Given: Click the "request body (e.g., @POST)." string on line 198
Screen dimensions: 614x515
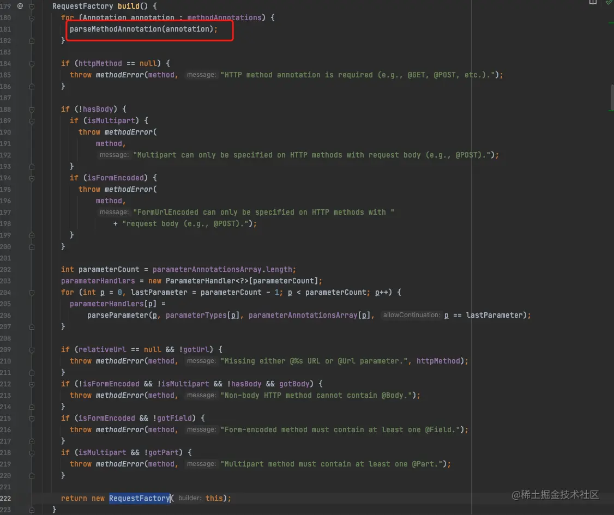Looking at the screenshot, I should pos(185,224).
